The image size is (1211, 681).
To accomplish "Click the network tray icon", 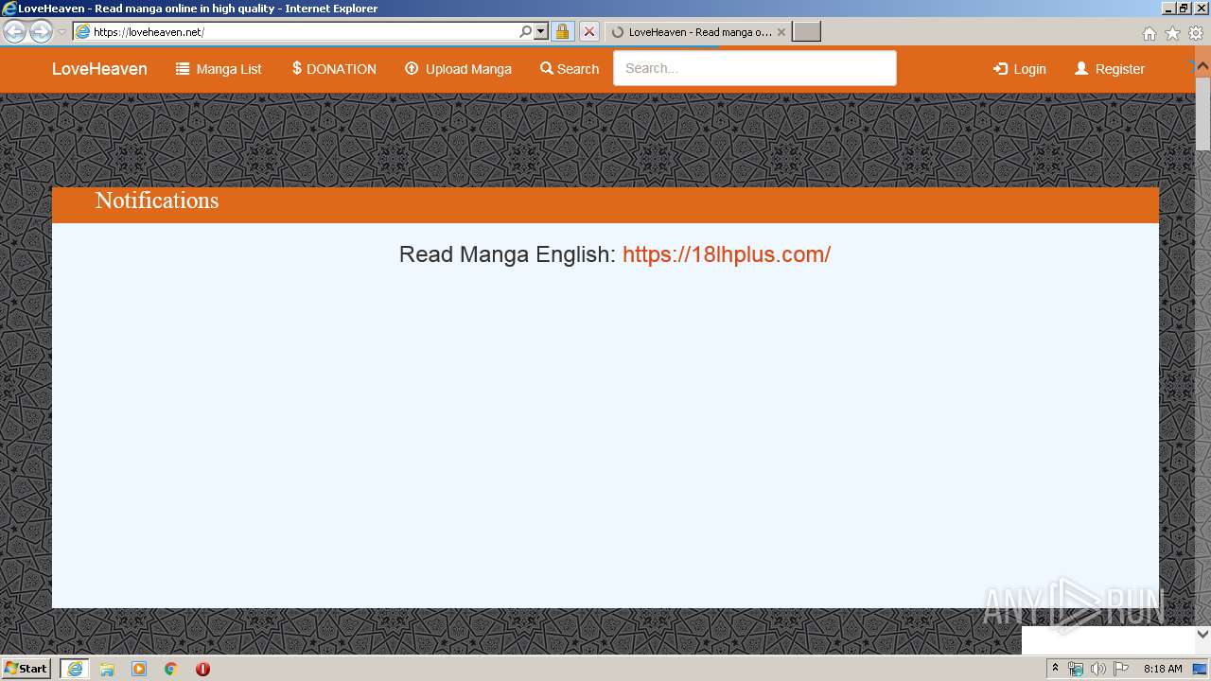I will coord(1076,669).
